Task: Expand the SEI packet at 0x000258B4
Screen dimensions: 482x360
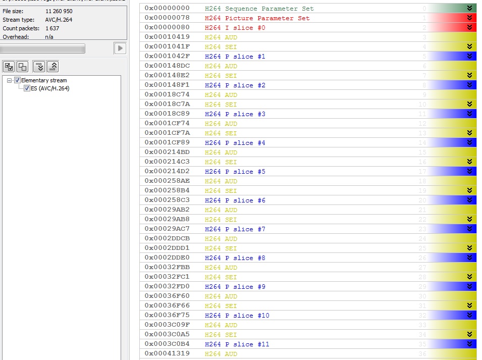Action: coord(469,191)
